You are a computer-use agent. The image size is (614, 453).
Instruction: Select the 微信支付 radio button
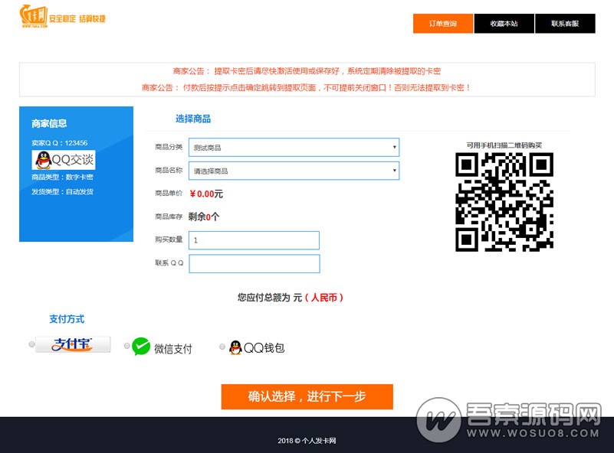pos(127,346)
